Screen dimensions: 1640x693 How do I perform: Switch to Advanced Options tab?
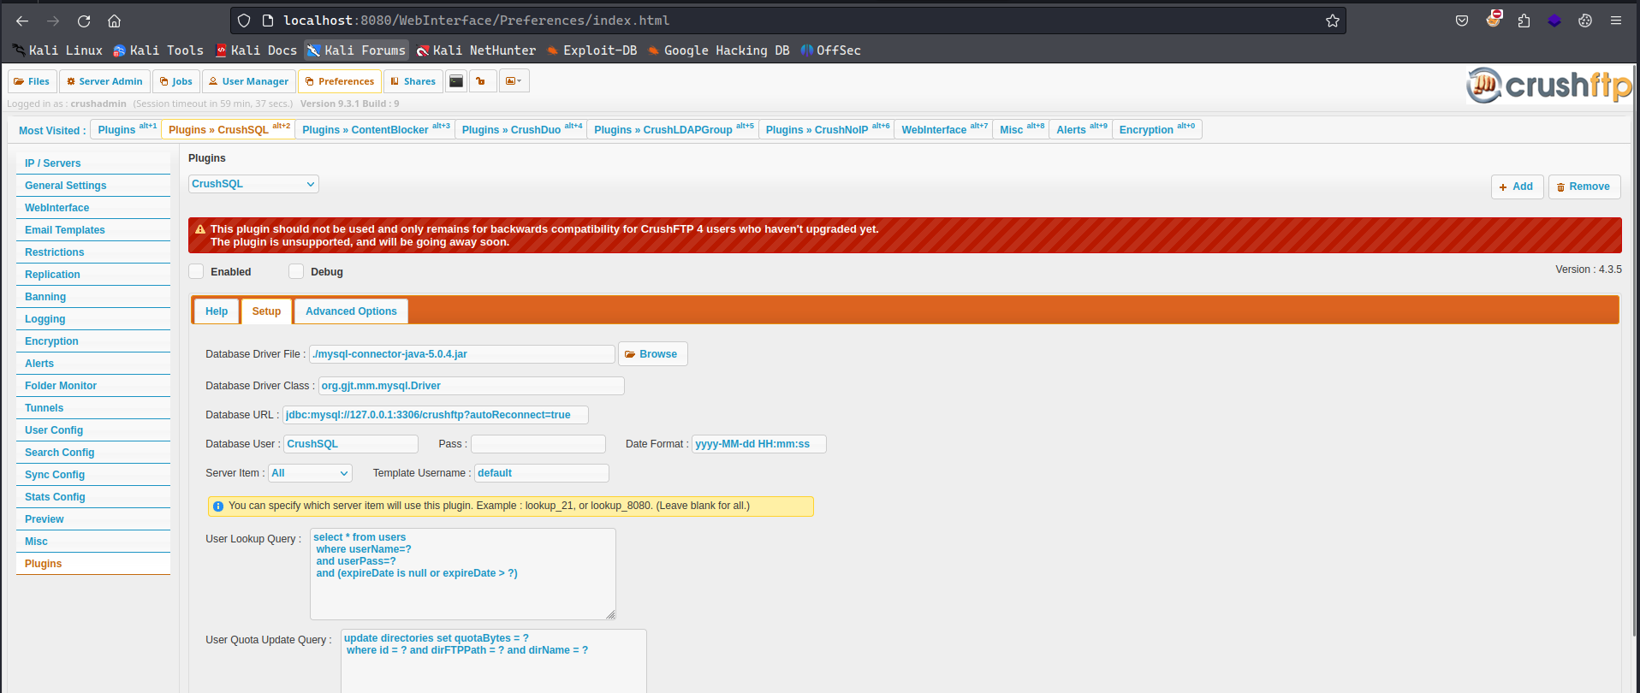[351, 311]
